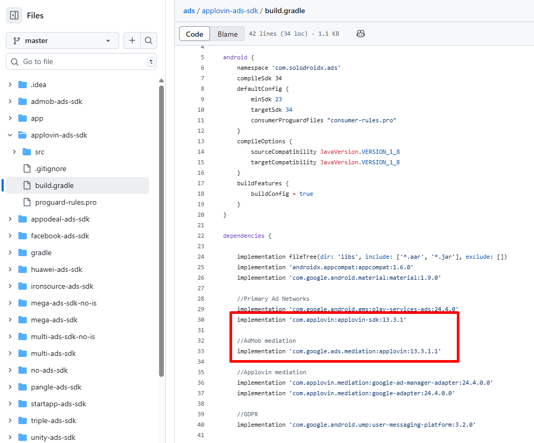The width and height of the screenshot is (534, 443).
Task: Add a new file with plus icon
Action: (132, 40)
